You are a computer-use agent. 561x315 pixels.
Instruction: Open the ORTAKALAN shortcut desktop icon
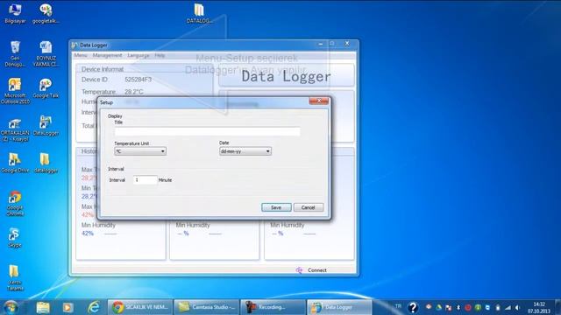pos(15,129)
